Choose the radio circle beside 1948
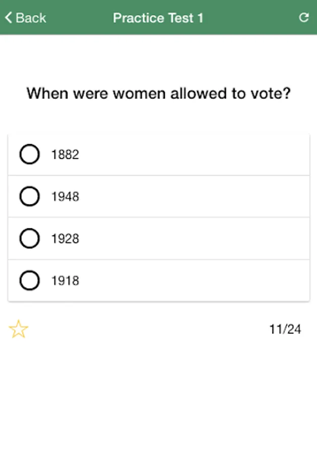The image size is (317, 454). (29, 196)
